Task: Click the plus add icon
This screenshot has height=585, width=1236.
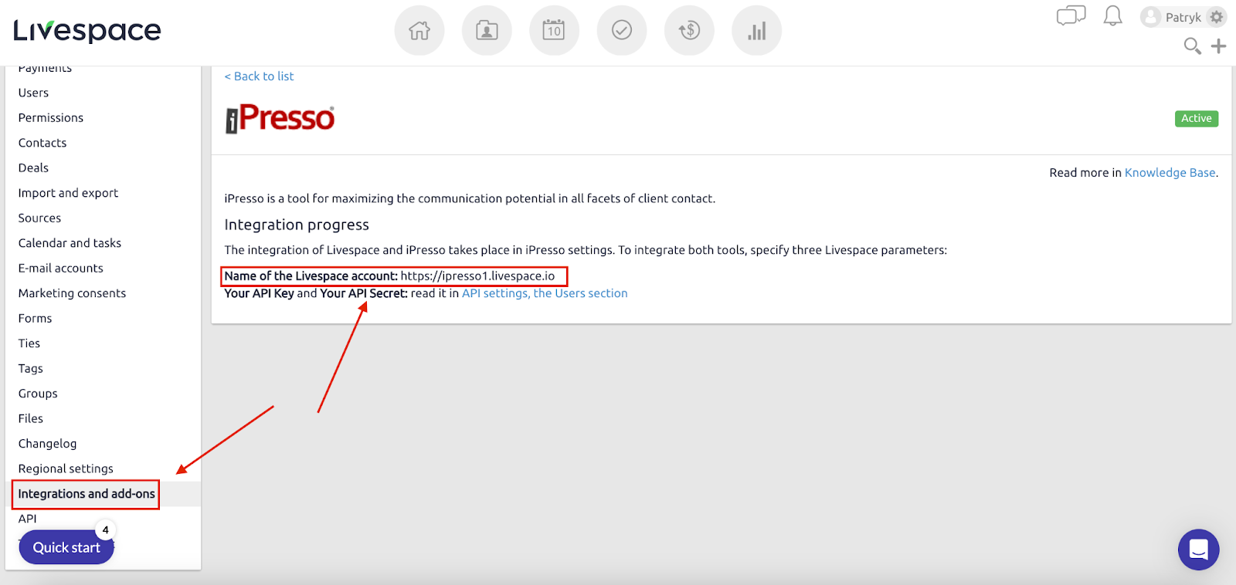Action: click(1219, 46)
